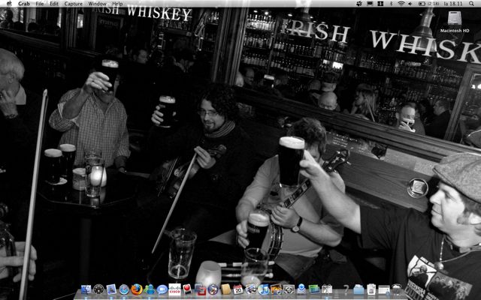Open the Help menu
Screen dimensions: 481x300
coord(117,4)
